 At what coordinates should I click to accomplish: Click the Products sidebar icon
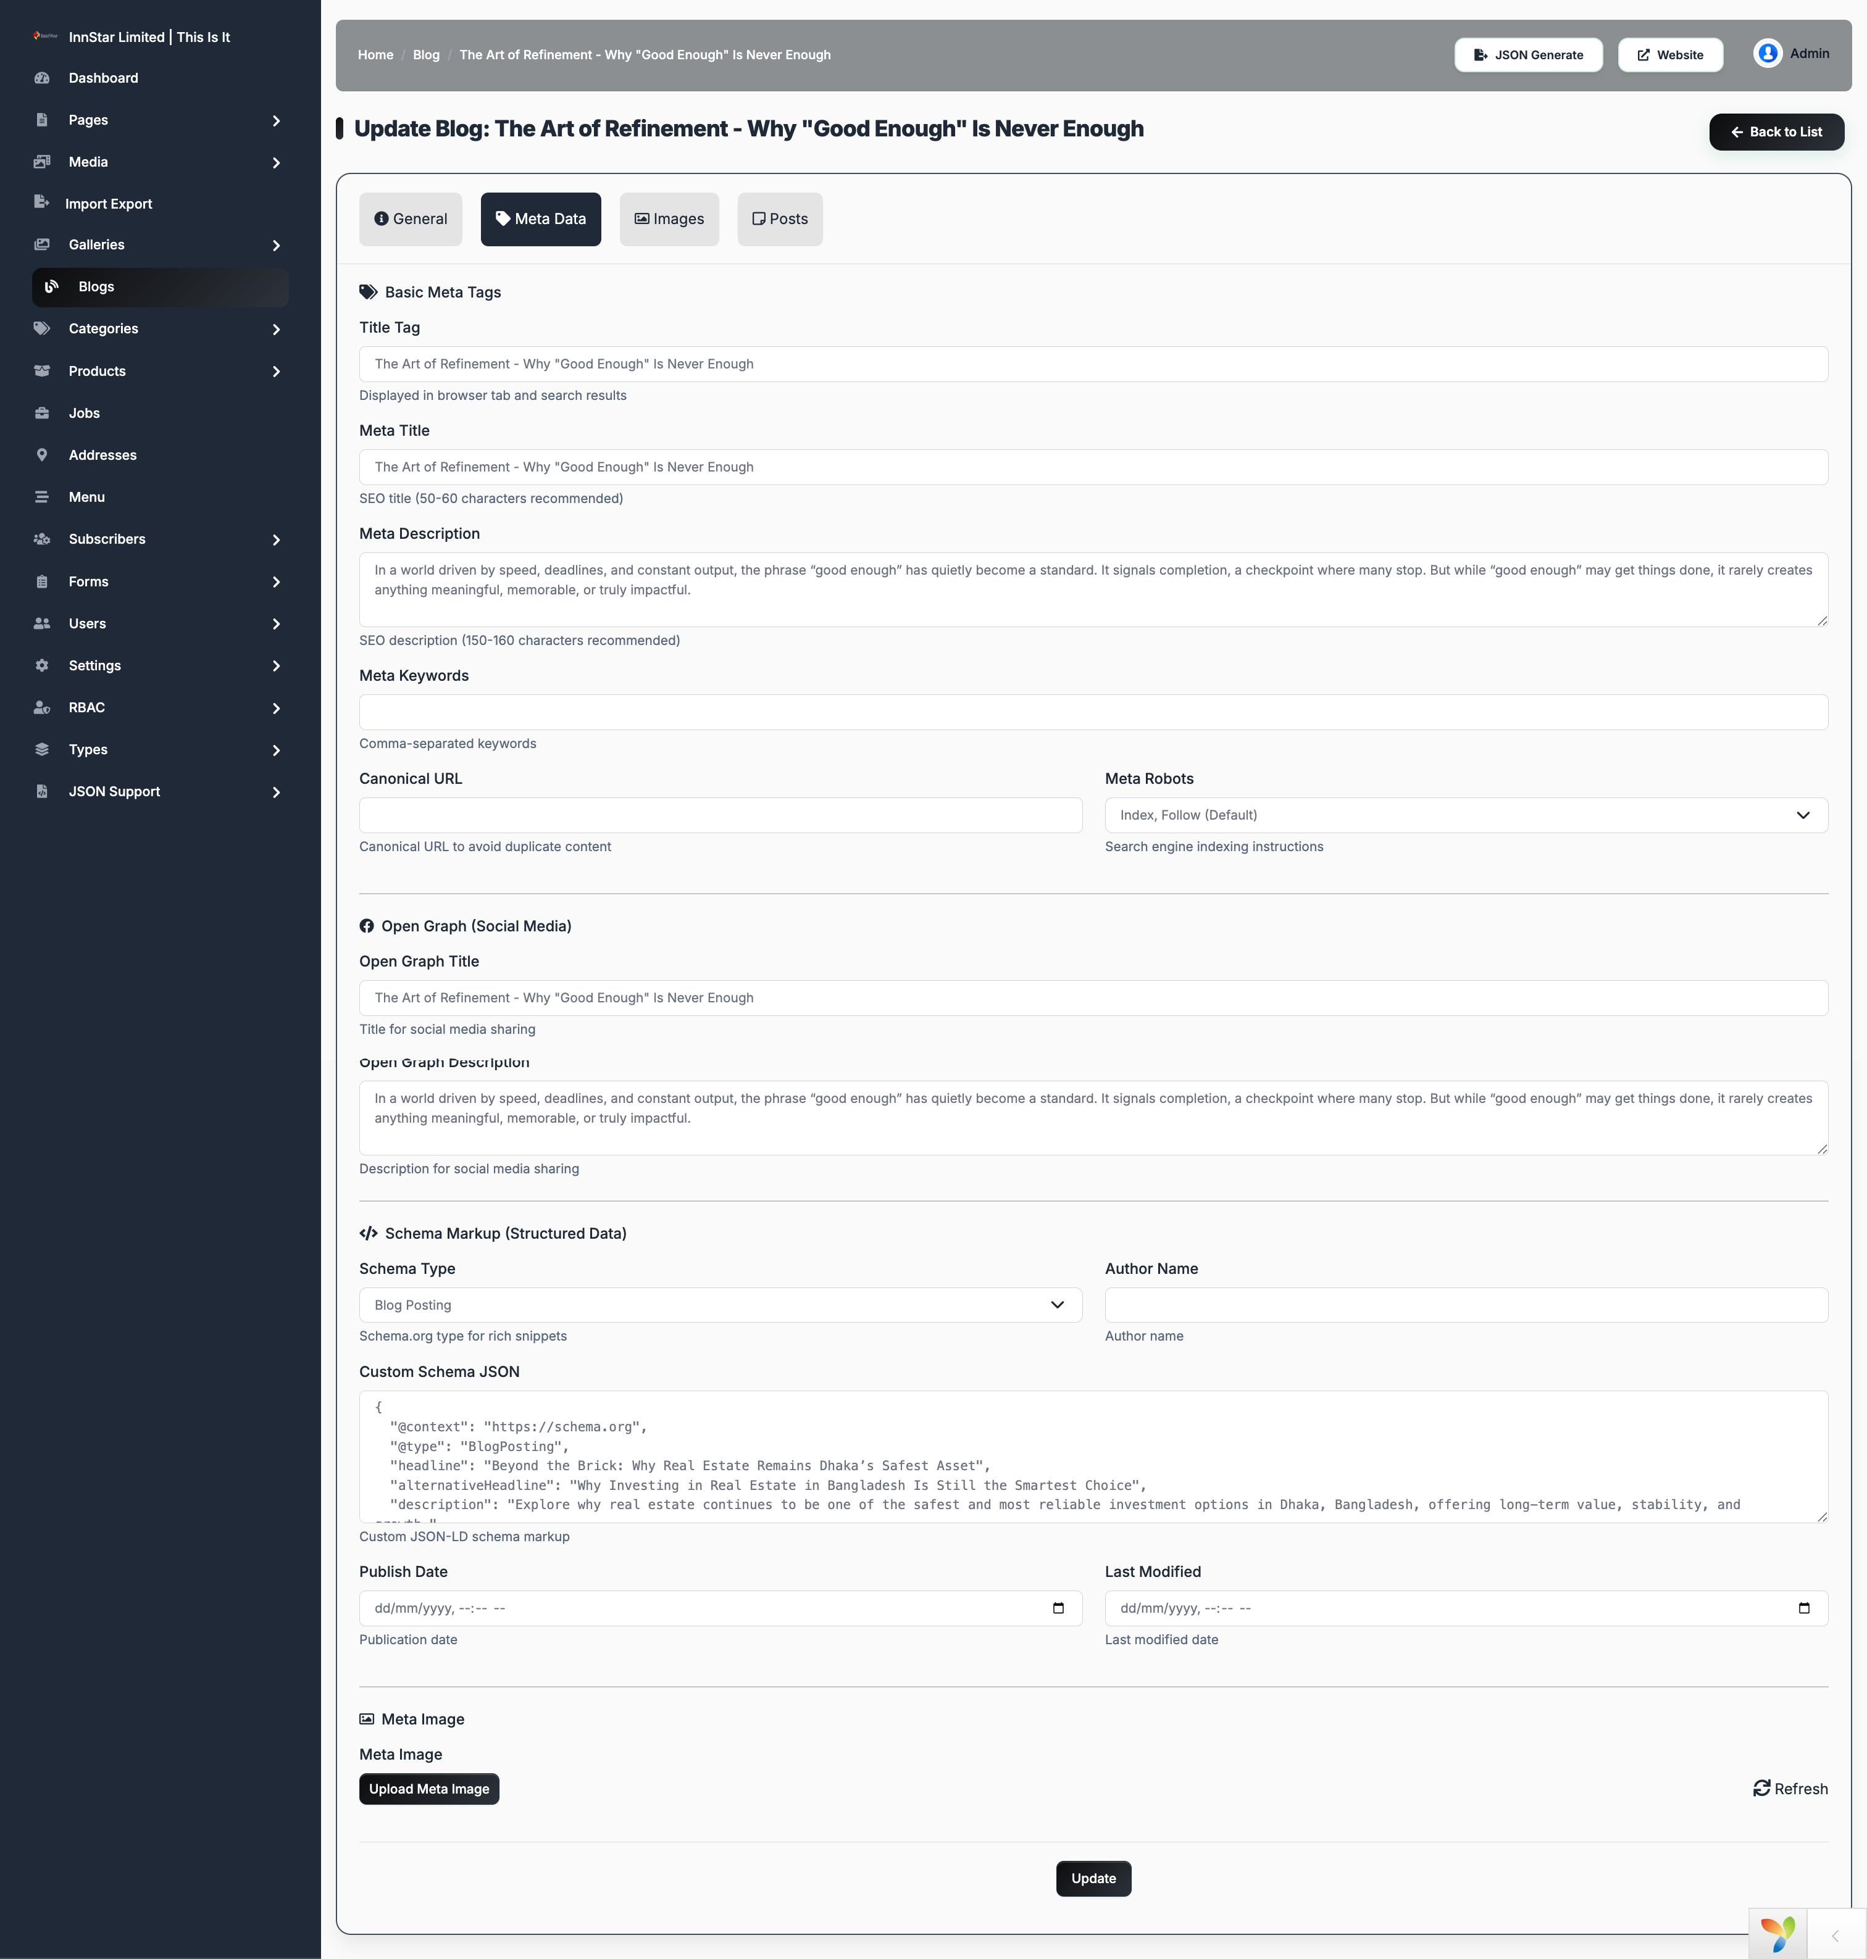pos(42,371)
